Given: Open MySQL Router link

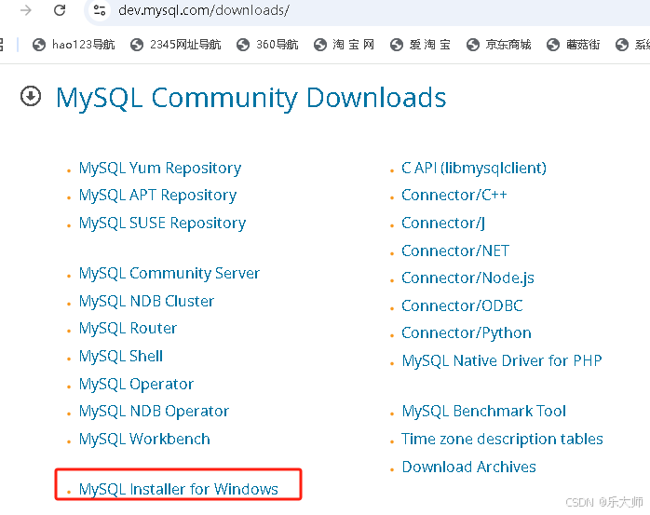Looking at the screenshot, I should tap(128, 329).
